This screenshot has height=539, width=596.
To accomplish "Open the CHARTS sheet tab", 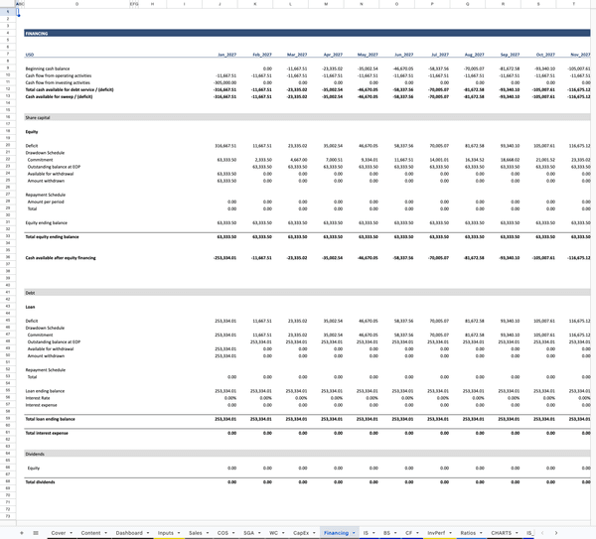I will [502, 533].
